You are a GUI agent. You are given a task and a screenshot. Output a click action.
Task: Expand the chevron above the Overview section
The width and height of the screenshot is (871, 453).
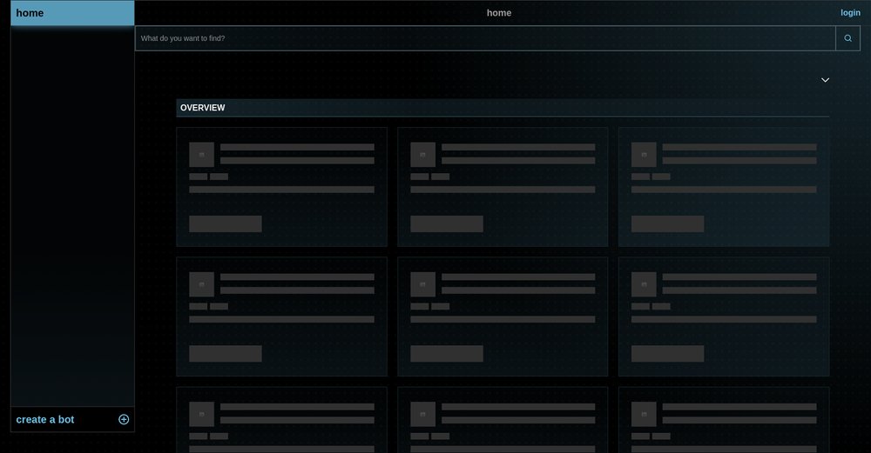(825, 80)
